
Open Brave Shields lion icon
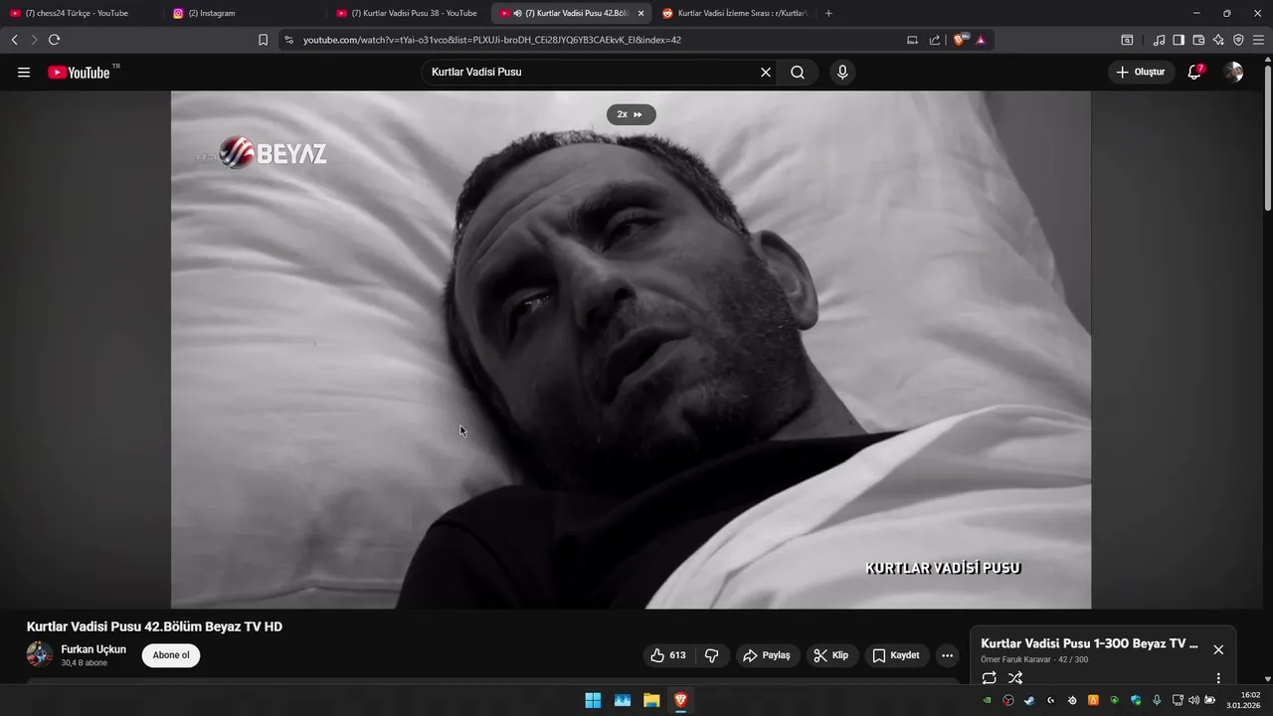[x=960, y=40]
